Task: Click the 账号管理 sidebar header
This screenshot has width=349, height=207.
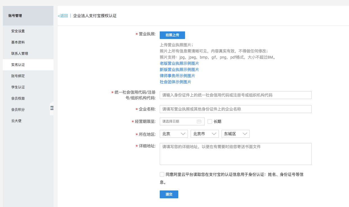Action: pyautogui.click(x=28, y=16)
